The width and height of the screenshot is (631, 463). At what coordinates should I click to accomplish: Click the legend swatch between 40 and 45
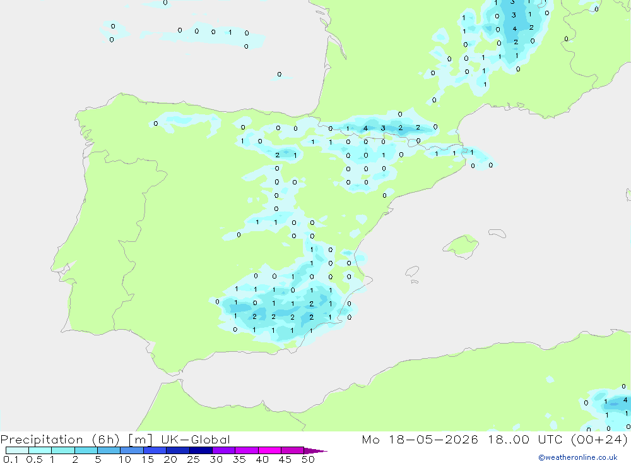(269, 450)
